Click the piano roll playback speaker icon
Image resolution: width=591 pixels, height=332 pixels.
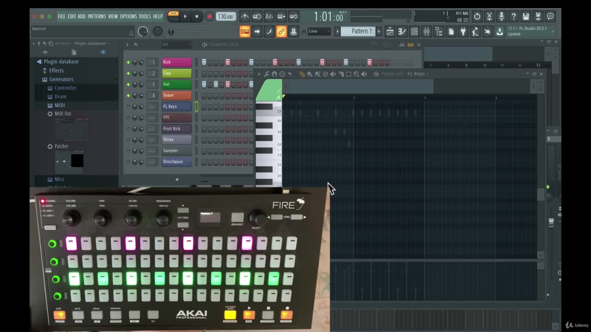(x=364, y=74)
